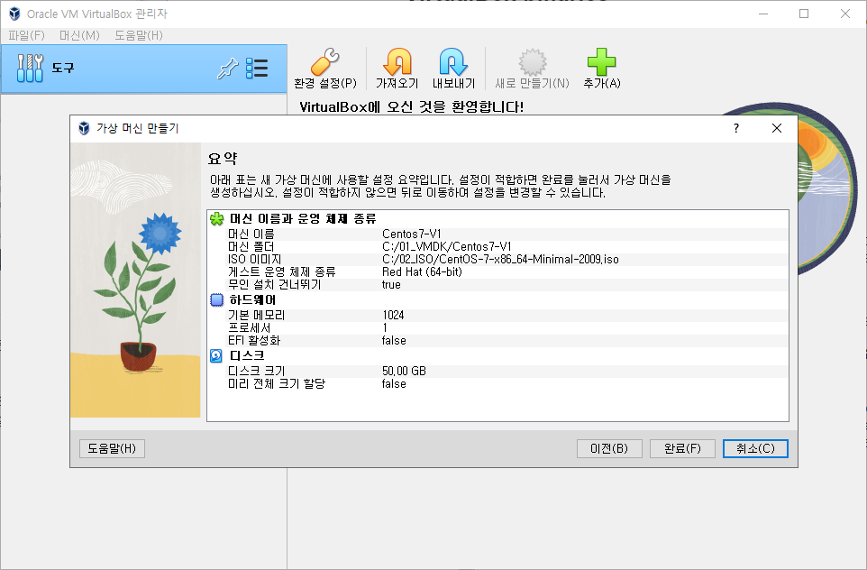Click the Add (추가) green plus icon
The width and height of the screenshot is (867, 570).
(x=602, y=62)
